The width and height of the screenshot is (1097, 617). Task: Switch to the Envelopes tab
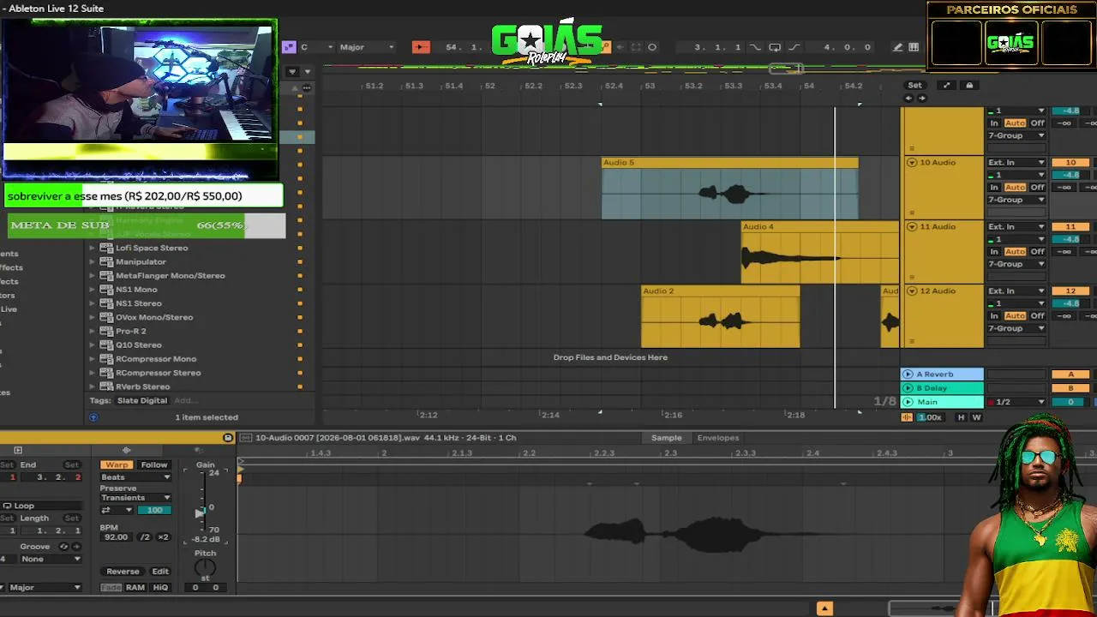(718, 438)
